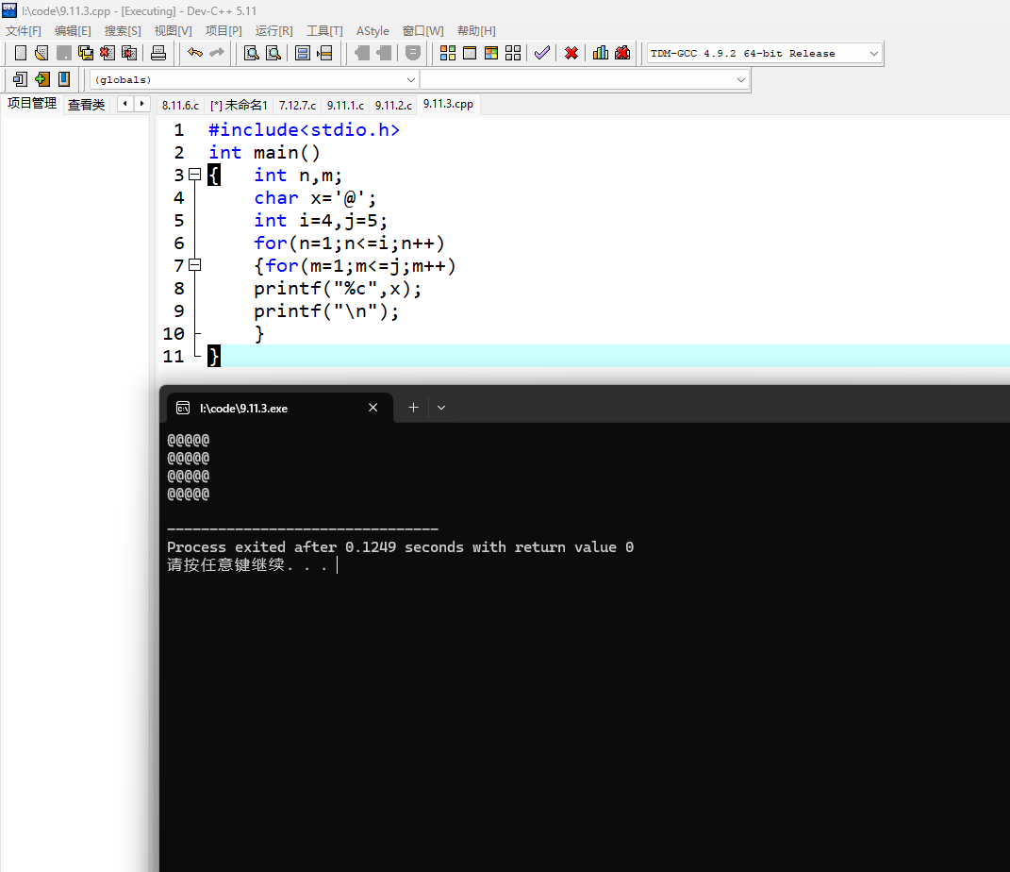The height and width of the screenshot is (872, 1010).
Task: Click the left tab-scroll arrow button
Action: 125,104
